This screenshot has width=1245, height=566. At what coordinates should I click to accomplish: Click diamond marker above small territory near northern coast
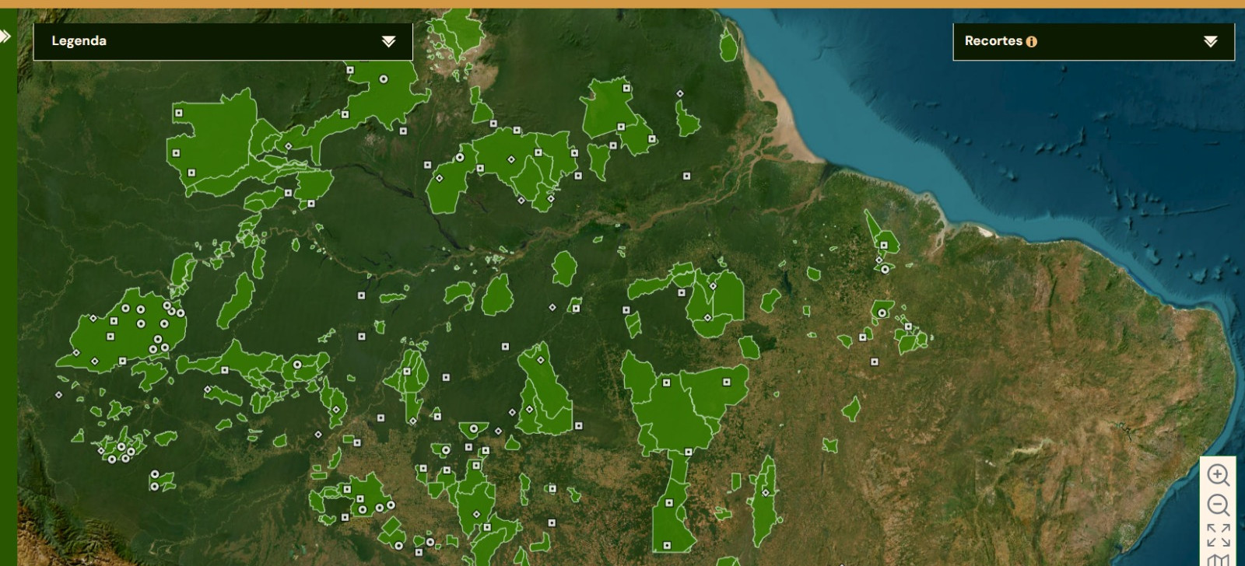pyautogui.click(x=679, y=93)
